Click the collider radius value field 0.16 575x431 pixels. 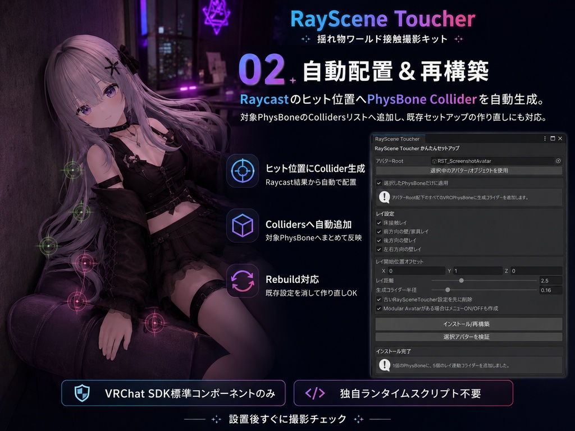pyautogui.click(x=551, y=290)
